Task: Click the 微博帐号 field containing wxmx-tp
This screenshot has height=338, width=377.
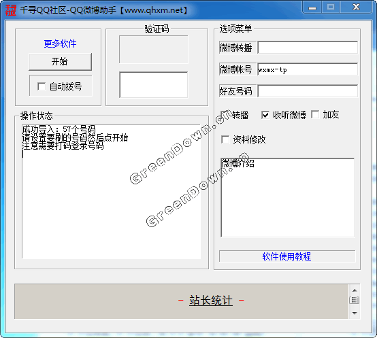Action: pos(308,69)
